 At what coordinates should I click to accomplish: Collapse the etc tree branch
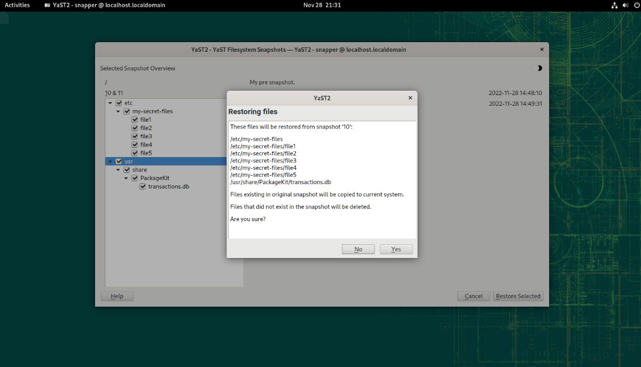(x=110, y=103)
